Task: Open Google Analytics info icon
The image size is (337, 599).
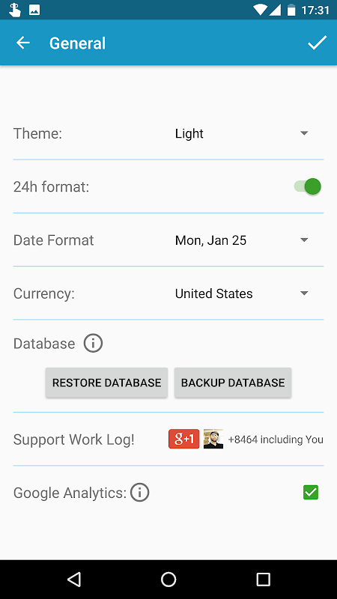Action: click(139, 493)
